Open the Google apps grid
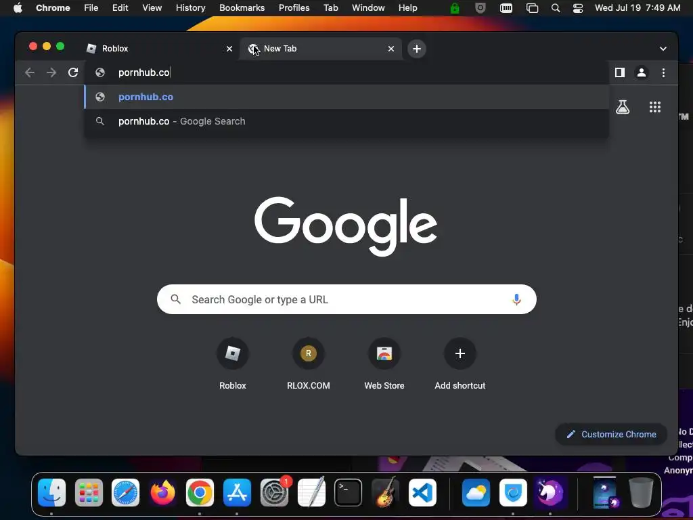 tap(655, 107)
